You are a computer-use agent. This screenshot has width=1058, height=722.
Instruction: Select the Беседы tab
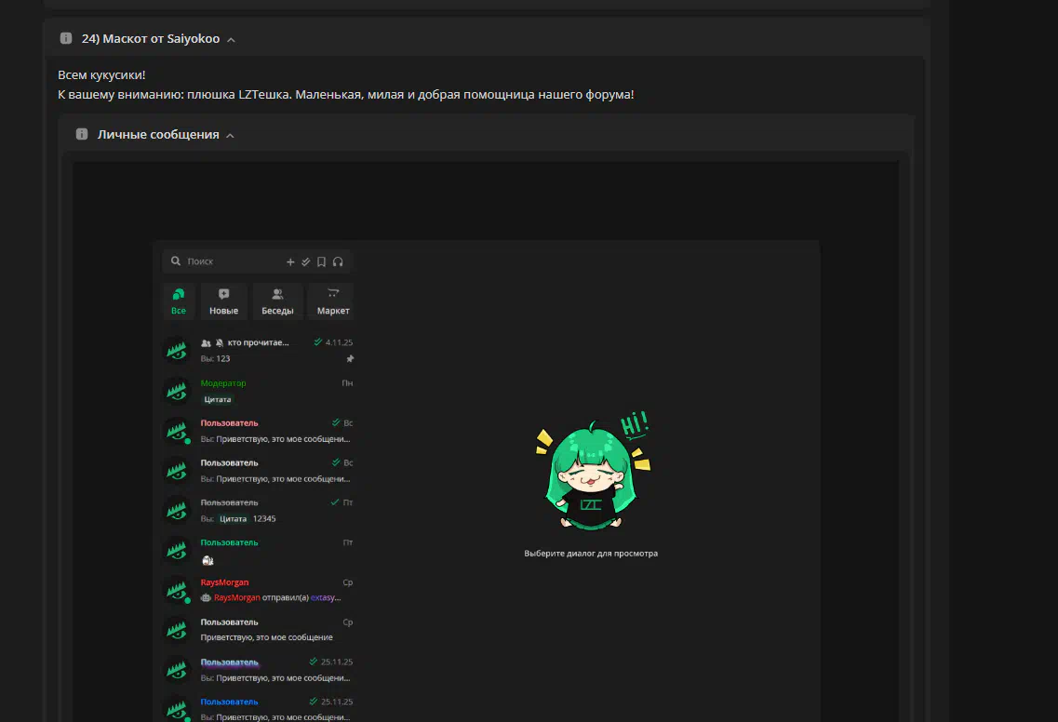pos(277,301)
